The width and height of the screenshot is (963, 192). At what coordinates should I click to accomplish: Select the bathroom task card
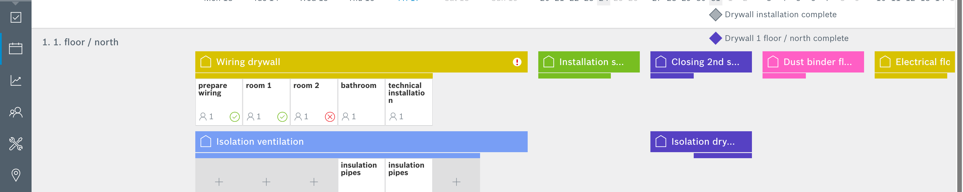click(361, 102)
